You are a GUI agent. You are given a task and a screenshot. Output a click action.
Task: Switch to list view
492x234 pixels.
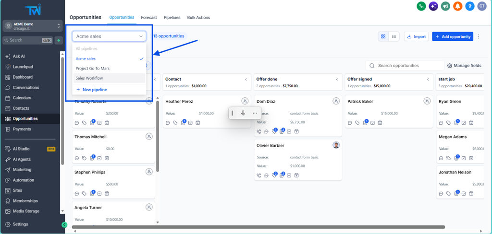pyautogui.click(x=394, y=36)
